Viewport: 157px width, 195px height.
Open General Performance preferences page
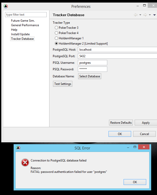tap(25, 25)
